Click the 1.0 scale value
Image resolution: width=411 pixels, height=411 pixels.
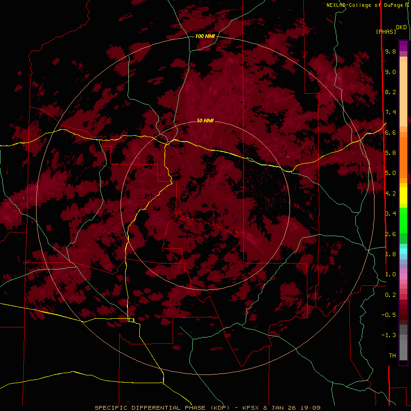click(x=390, y=274)
